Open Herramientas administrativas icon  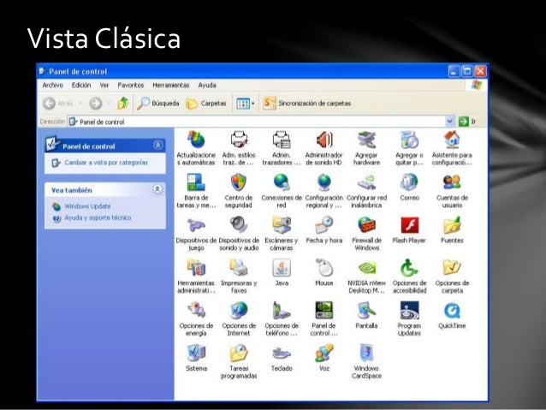point(196,268)
